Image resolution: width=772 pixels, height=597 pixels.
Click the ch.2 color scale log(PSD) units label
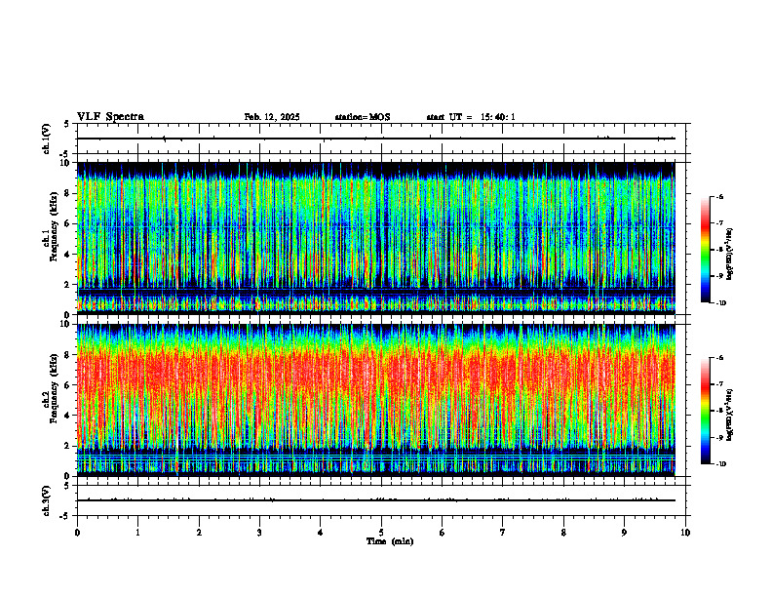coord(730,416)
